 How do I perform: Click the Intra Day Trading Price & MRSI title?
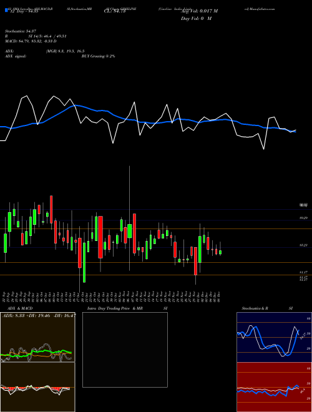click(127, 308)
